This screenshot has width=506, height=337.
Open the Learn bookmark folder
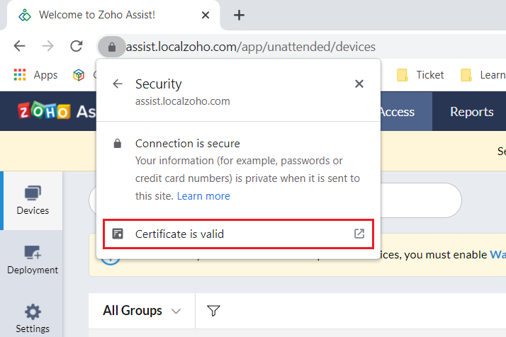[483, 75]
